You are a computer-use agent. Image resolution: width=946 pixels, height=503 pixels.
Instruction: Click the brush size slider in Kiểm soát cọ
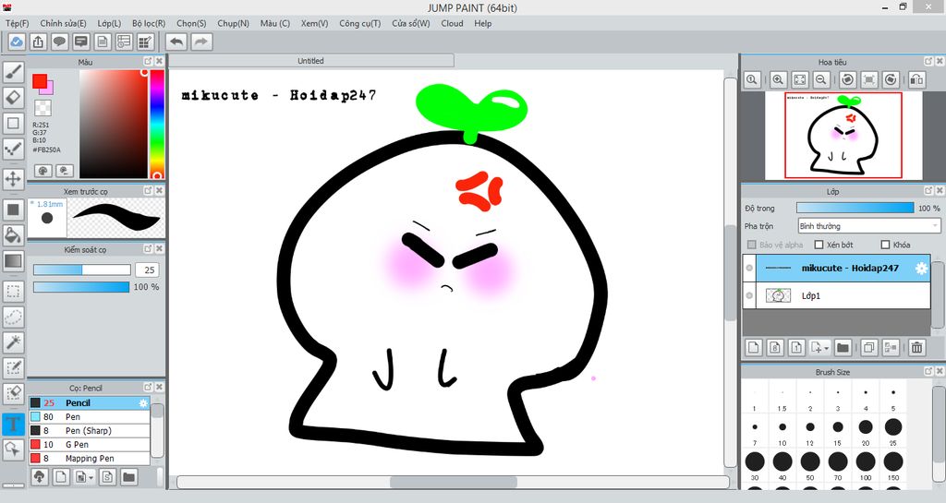pos(81,269)
